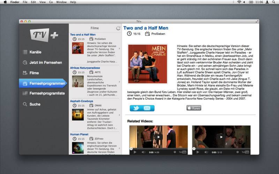Mute the first related video
This screenshot has height=174, width=279.
[x=143, y=152]
